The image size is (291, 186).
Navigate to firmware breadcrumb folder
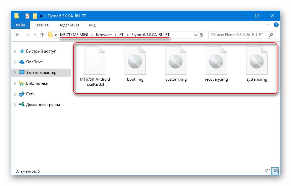104,35
